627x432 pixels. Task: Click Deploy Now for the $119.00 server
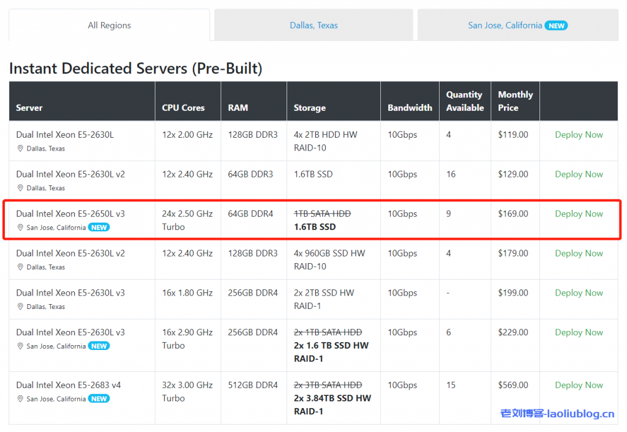click(579, 135)
